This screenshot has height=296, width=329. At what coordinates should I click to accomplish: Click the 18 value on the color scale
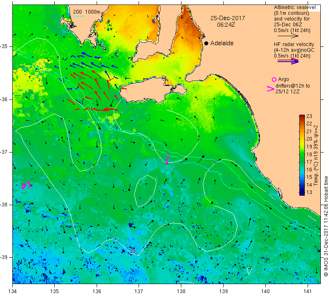pyautogui.click(x=309, y=154)
